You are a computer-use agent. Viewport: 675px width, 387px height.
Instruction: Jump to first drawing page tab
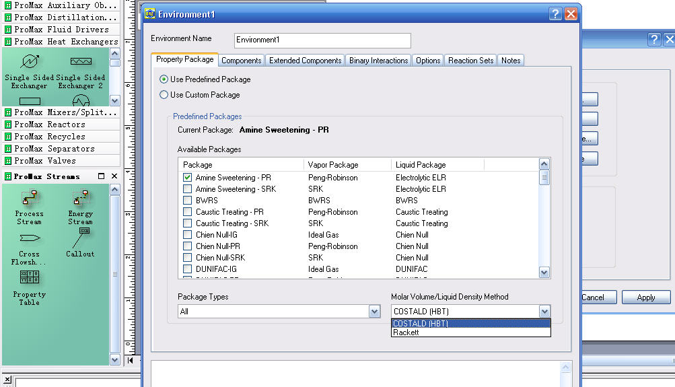tap(130, 360)
